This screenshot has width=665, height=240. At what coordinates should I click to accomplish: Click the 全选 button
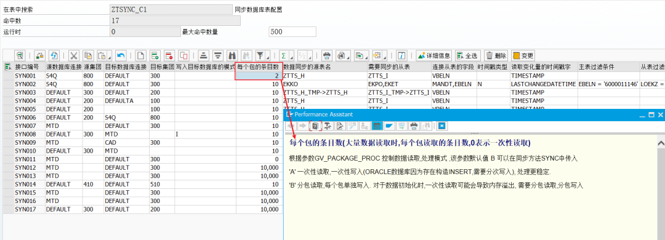pyautogui.click(x=468, y=55)
